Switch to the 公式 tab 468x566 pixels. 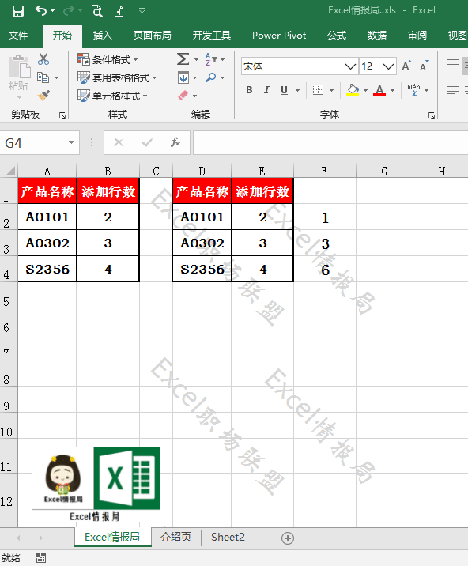(337, 36)
